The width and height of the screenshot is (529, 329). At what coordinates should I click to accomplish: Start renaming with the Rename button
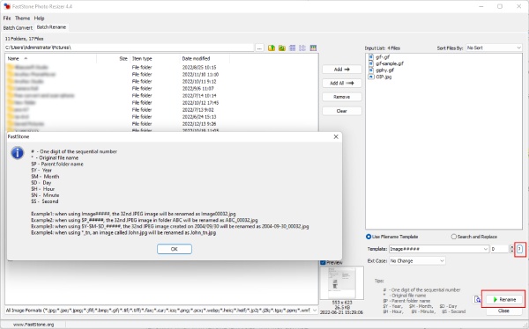click(x=504, y=299)
